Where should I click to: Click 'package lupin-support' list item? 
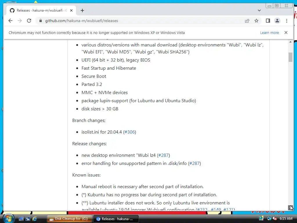point(139,101)
